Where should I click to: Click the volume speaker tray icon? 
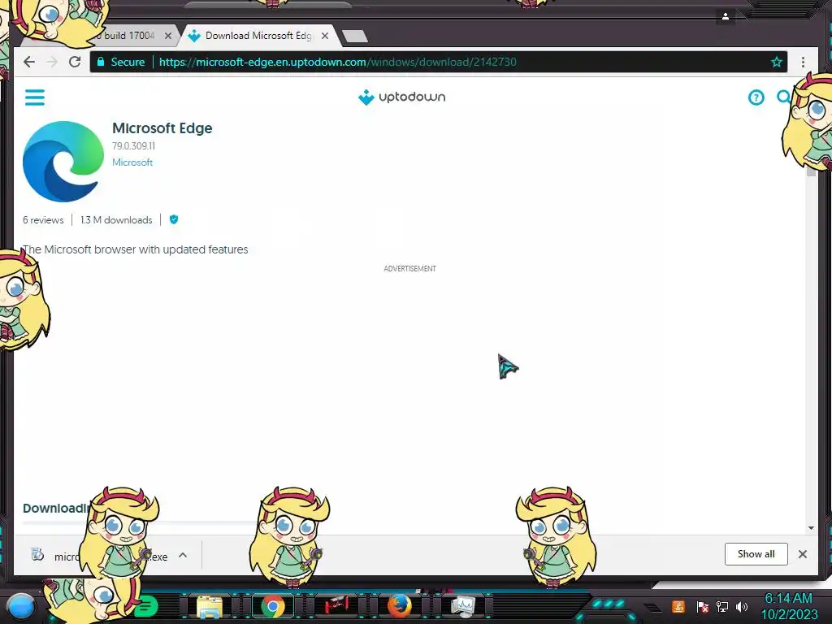741,606
